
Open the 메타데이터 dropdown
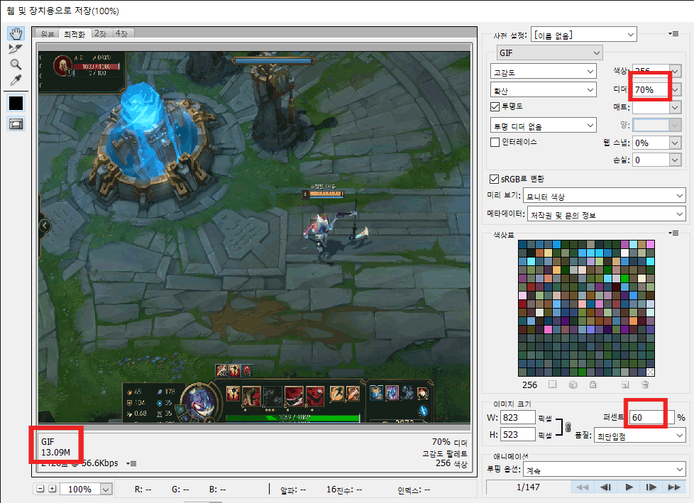pos(607,214)
